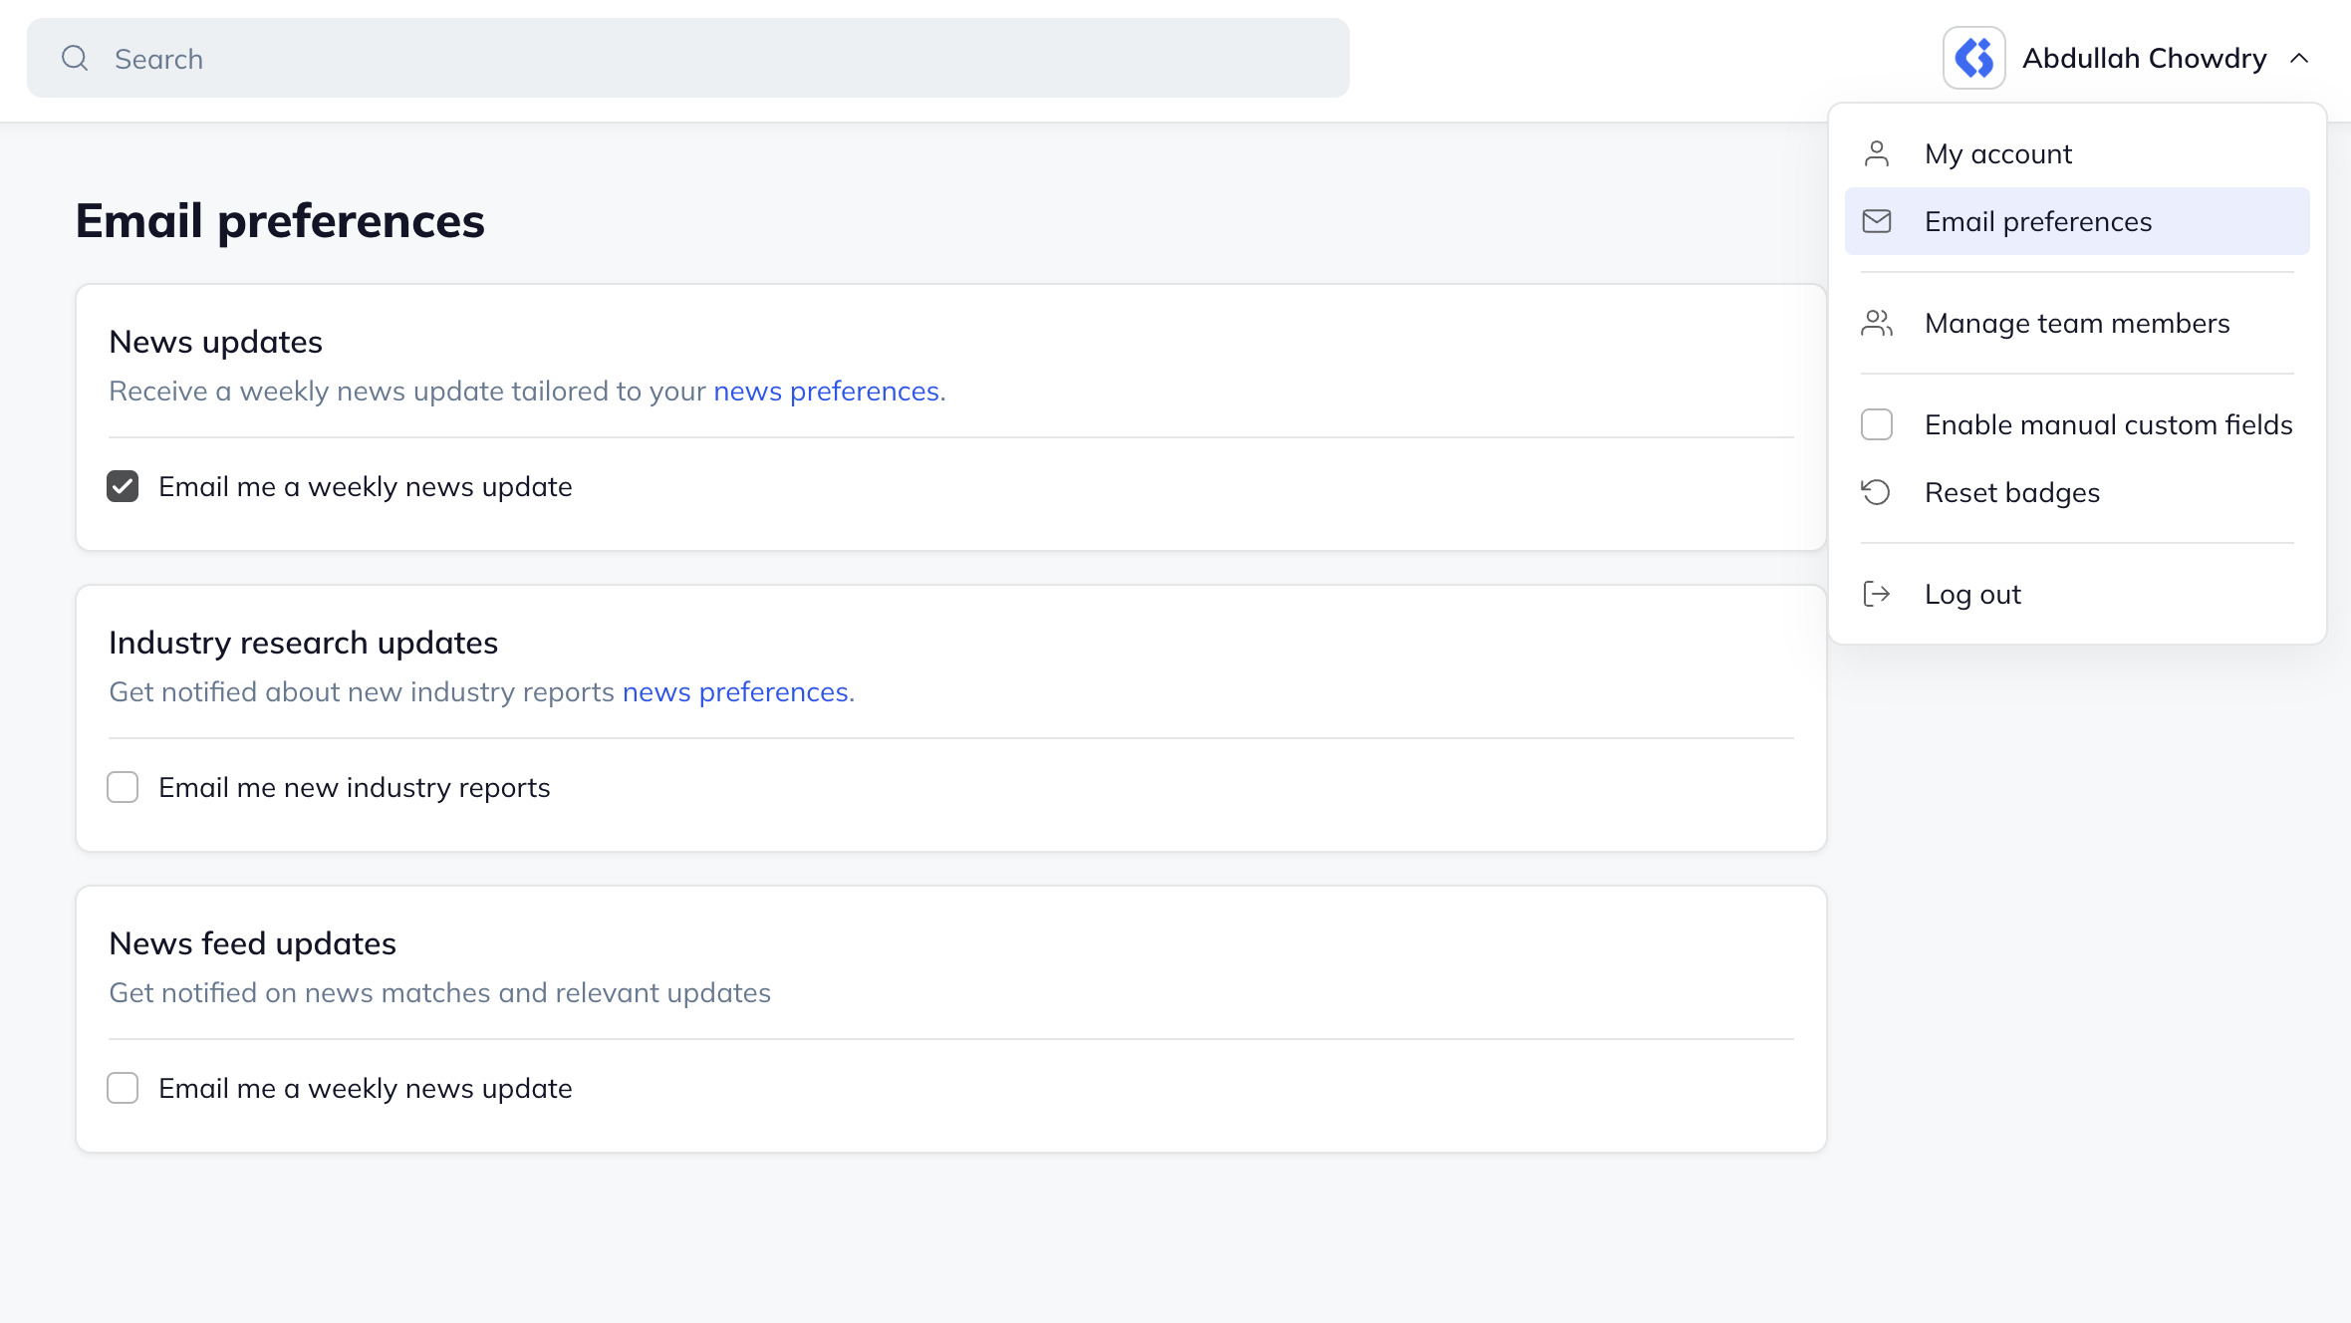Click the envelope icon in the menu

1877,221
